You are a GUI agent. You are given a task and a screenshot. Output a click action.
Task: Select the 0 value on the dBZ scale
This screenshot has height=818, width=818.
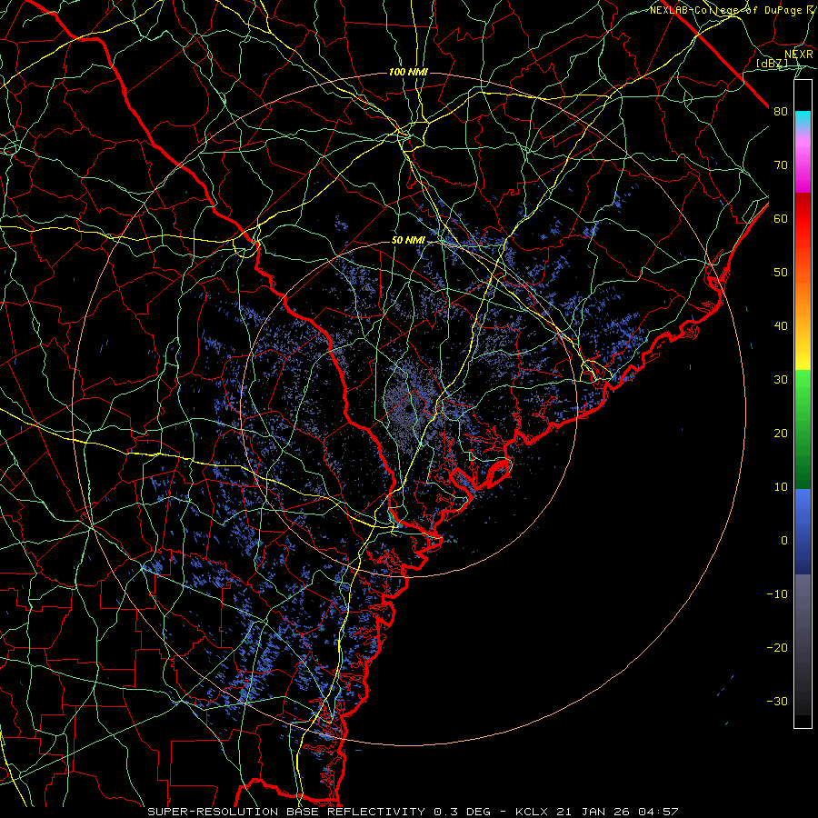click(x=784, y=541)
